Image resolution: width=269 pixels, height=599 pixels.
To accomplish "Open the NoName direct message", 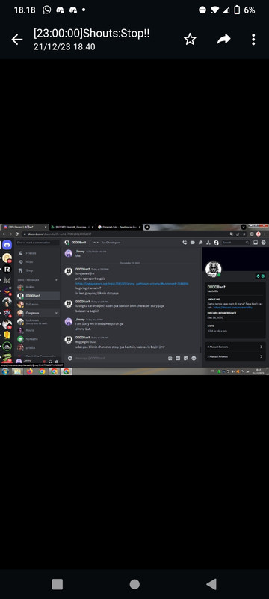I will (x=37, y=339).
